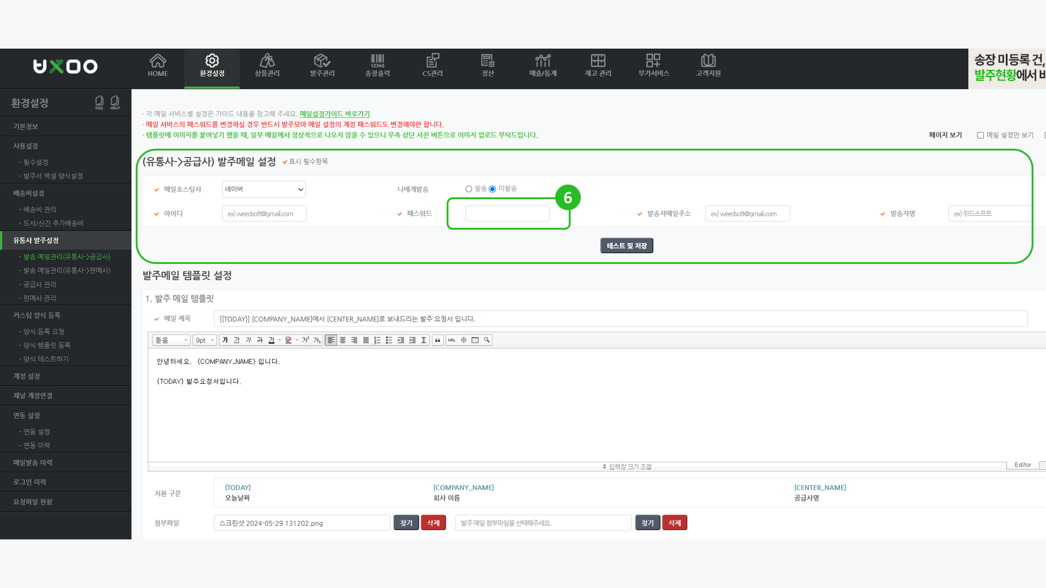Click the URL link icon in editor
The width and height of the screenshot is (1046, 588).
[x=452, y=340]
